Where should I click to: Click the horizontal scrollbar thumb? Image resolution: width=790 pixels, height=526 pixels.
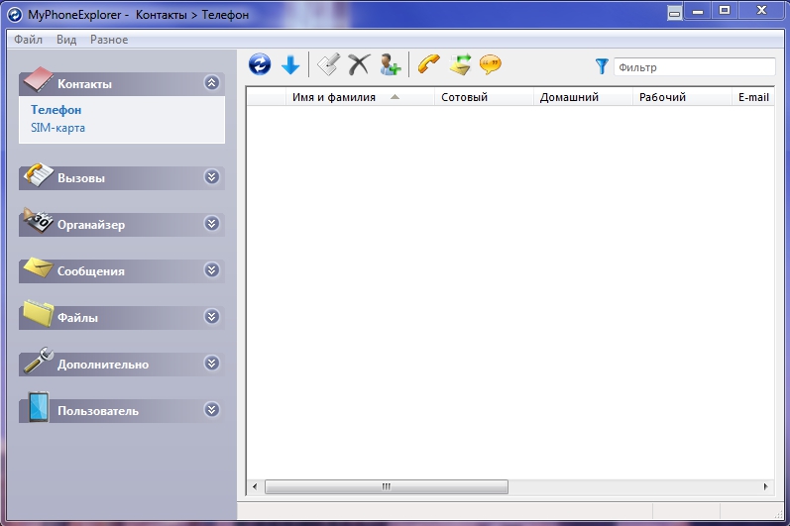(x=387, y=486)
